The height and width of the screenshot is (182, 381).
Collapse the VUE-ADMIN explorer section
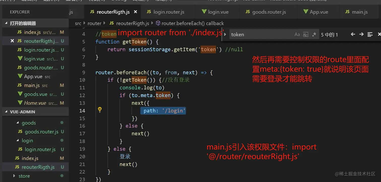pos(6,112)
